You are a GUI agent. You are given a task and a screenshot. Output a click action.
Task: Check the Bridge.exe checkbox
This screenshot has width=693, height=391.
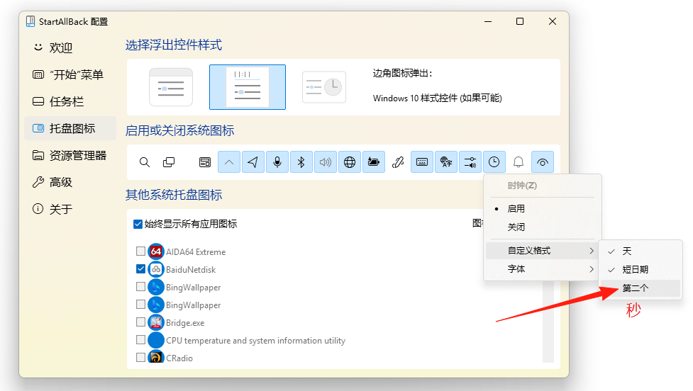pyautogui.click(x=140, y=322)
